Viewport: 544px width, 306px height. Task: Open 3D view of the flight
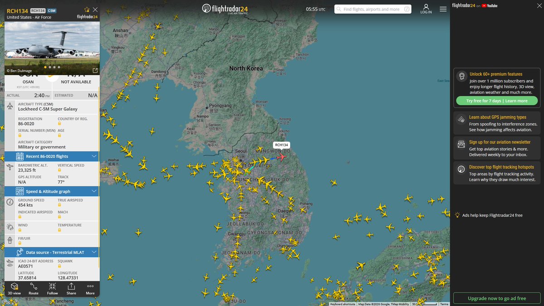coord(15,289)
